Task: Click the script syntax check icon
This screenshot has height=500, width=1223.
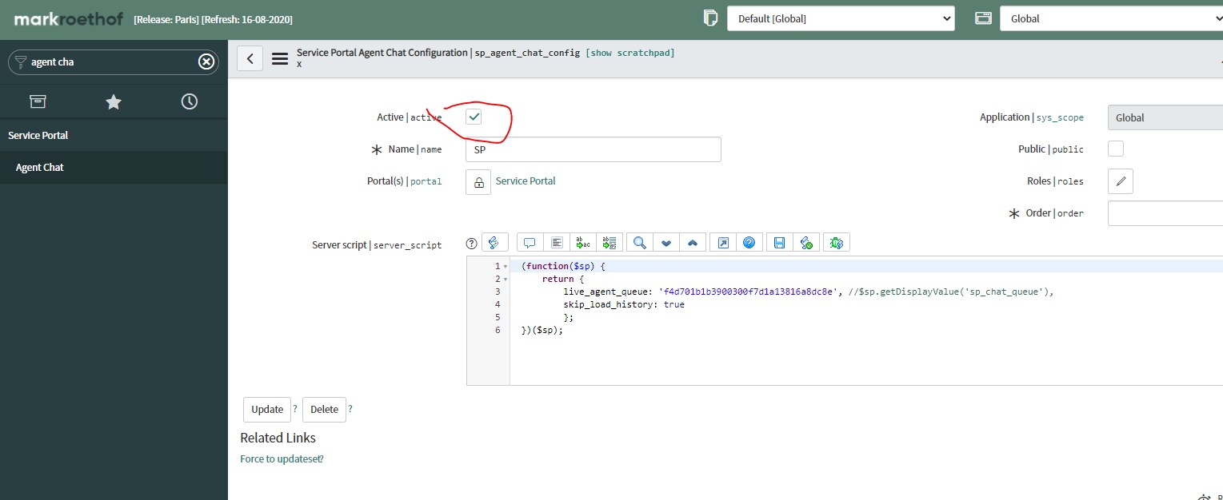Action: point(806,243)
